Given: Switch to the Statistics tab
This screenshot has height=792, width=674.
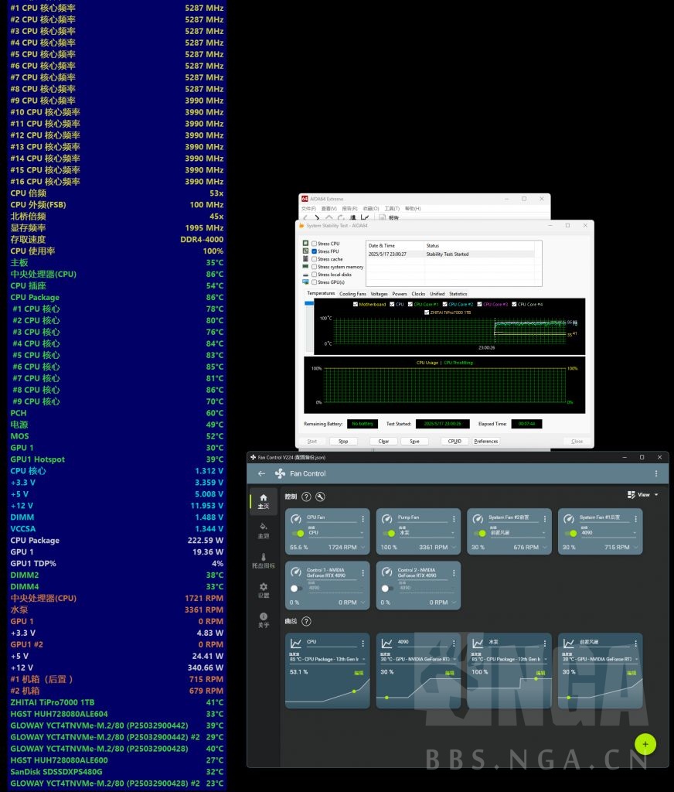Looking at the screenshot, I should point(458,294).
